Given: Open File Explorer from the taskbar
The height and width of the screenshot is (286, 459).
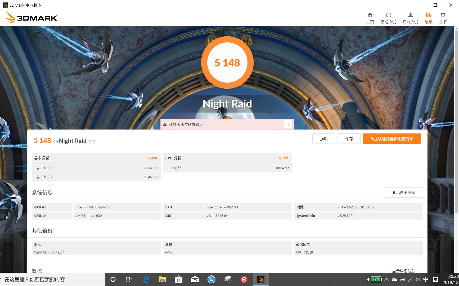Looking at the screenshot, I should (162, 279).
